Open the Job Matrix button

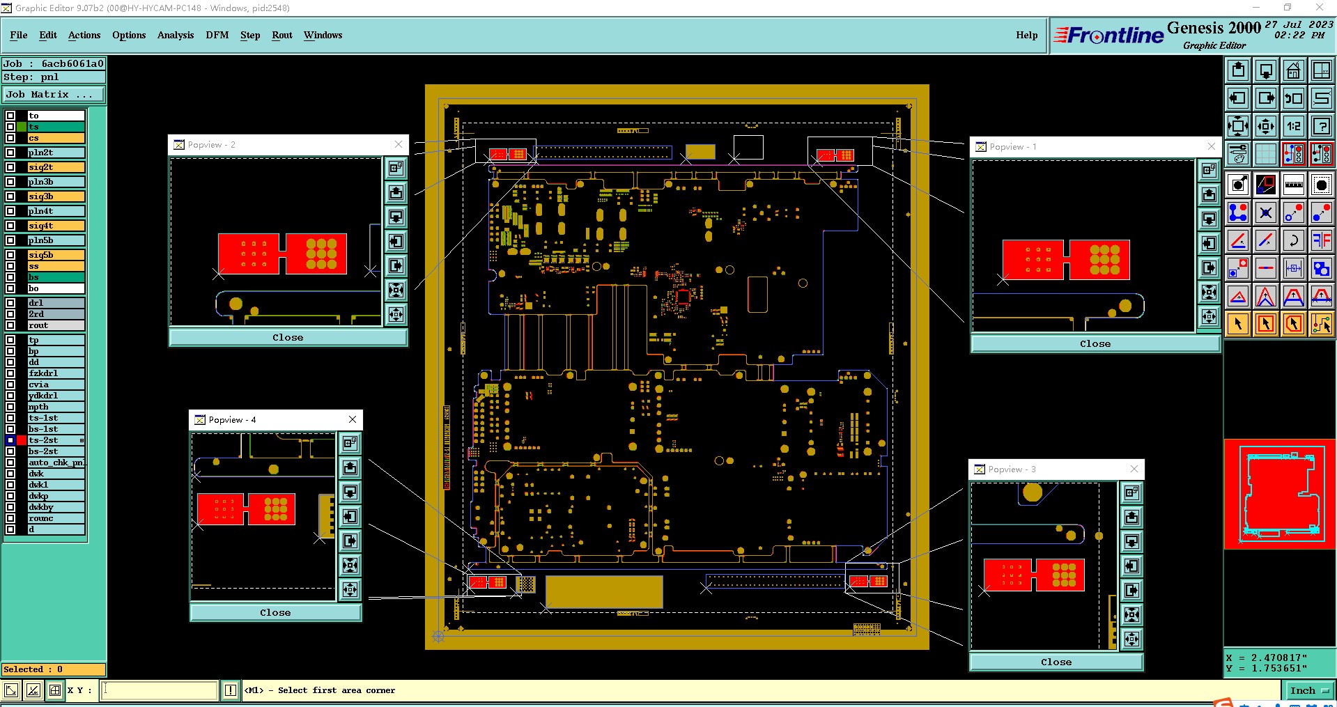click(x=54, y=95)
